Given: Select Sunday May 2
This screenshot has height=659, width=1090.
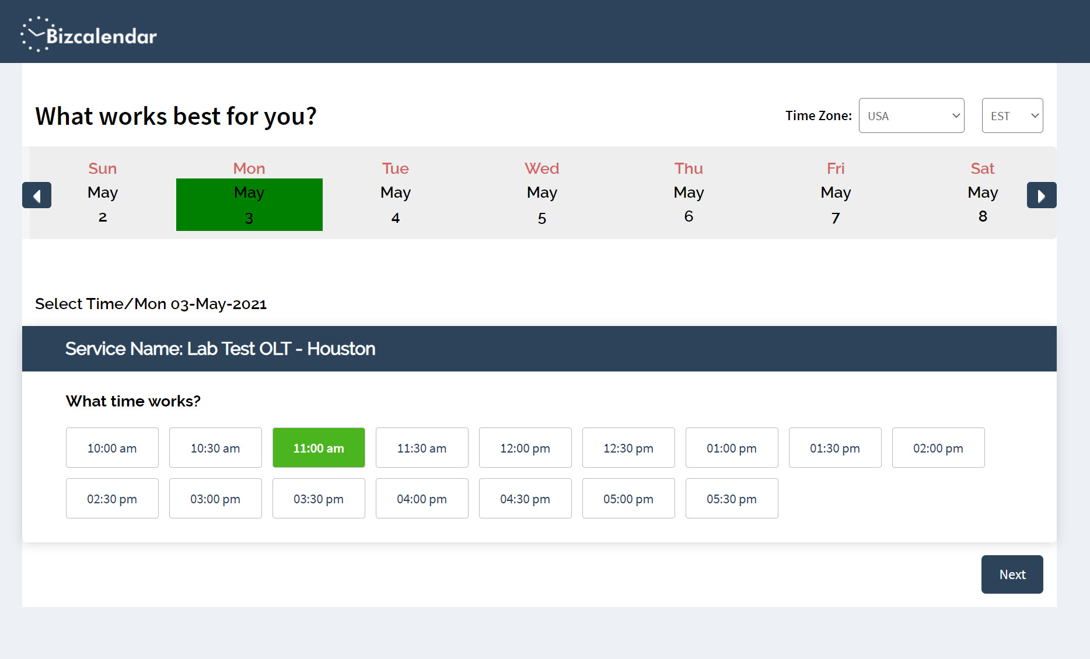Looking at the screenshot, I should 103,193.
